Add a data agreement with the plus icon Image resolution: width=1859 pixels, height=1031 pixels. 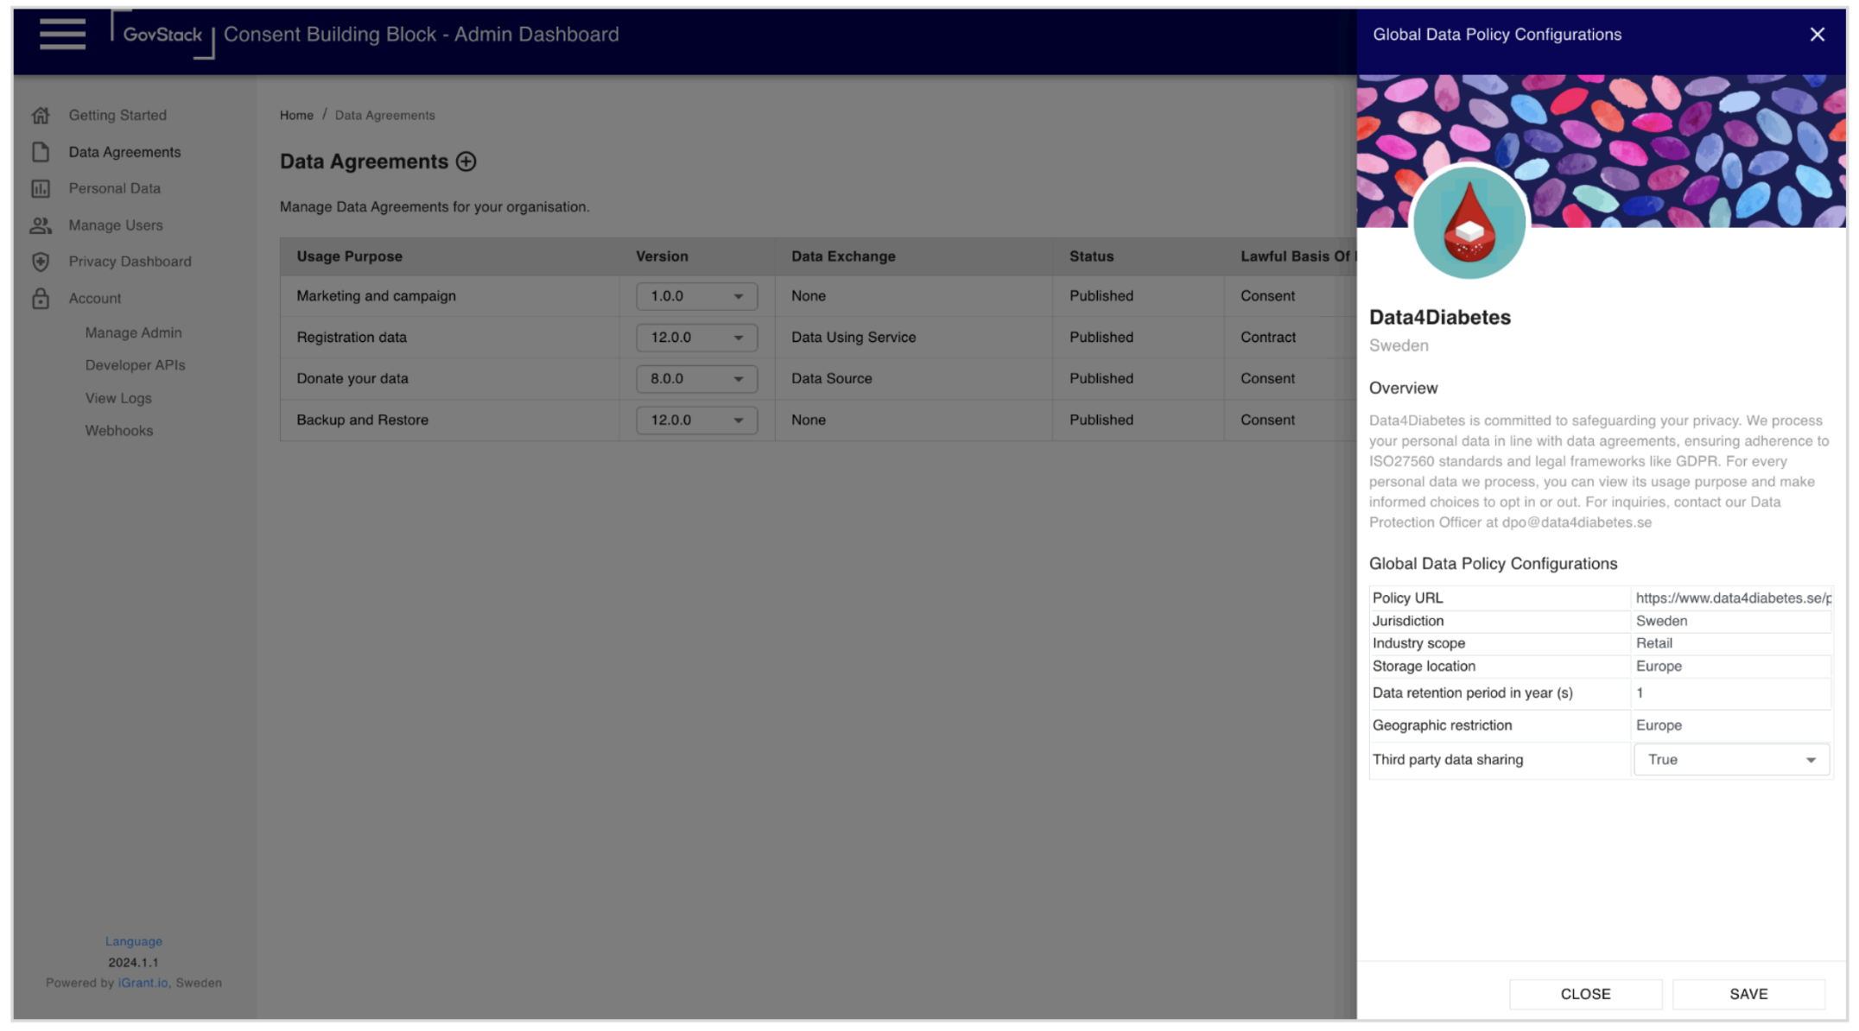click(x=466, y=161)
